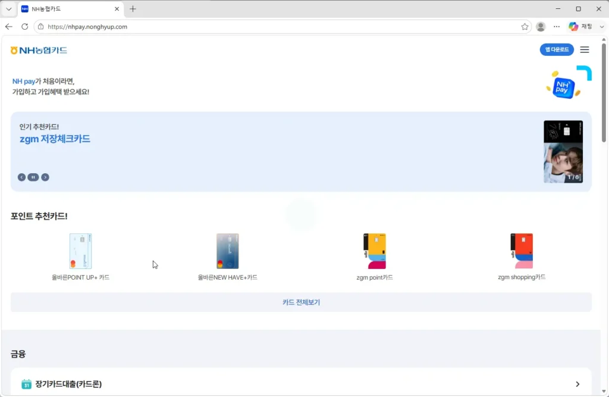
Task: Click the scrollbar down arrow
Action: point(604,392)
